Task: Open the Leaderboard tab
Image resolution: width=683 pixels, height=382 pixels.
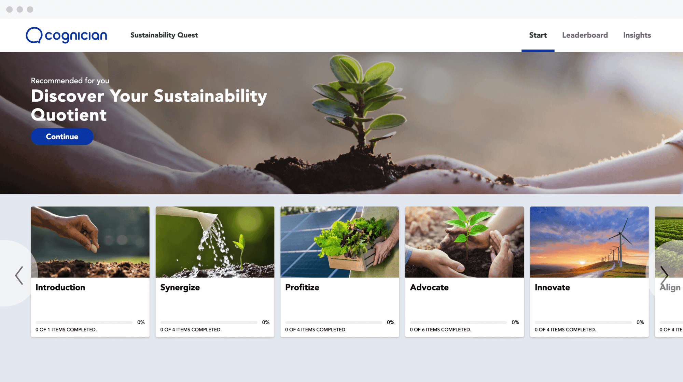Action: [x=585, y=35]
